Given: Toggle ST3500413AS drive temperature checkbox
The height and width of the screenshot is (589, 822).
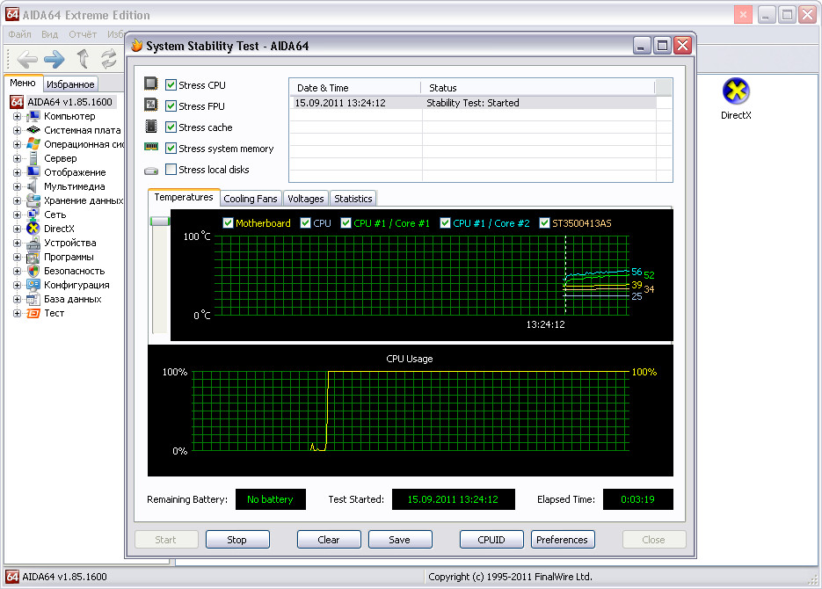Looking at the screenshot, I should [x=545, y=222].
